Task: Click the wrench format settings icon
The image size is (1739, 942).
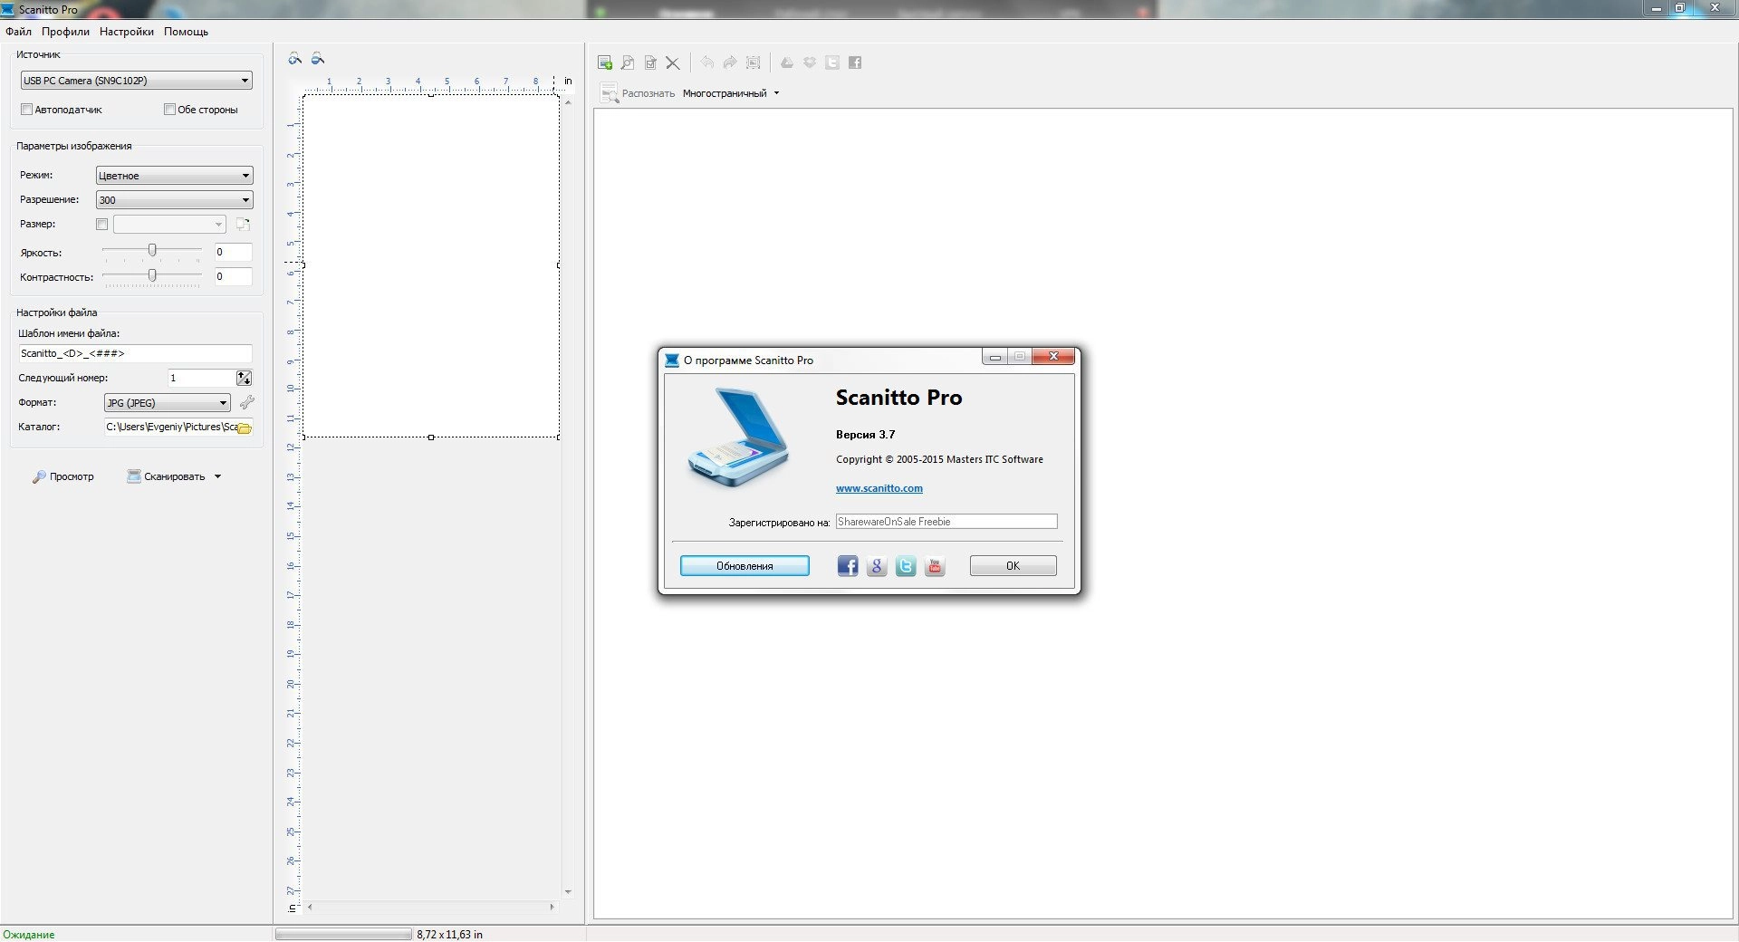Action: [246, 402]
